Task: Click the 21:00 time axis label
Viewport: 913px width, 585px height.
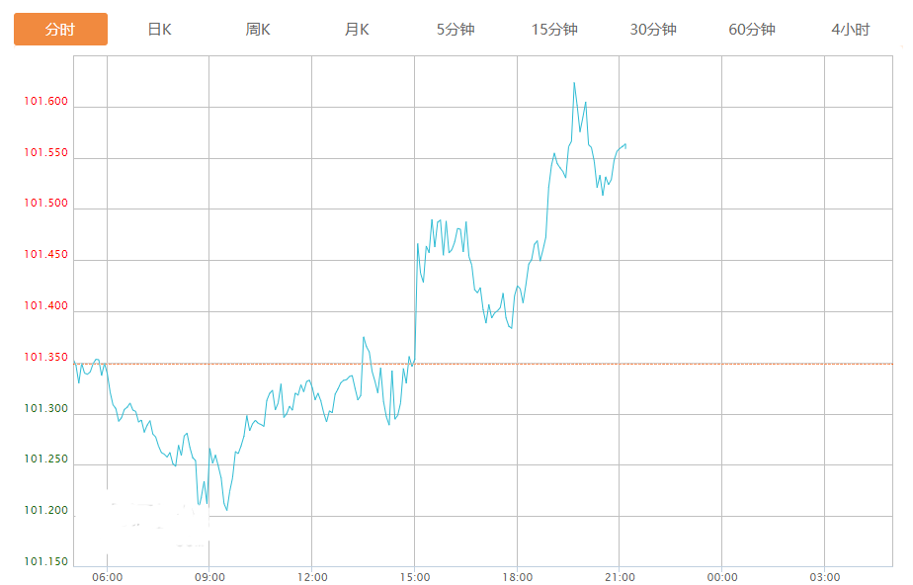Action: click(620, 577)
